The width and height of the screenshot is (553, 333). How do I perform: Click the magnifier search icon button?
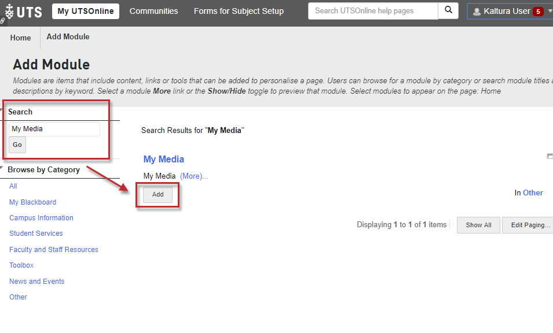click(x=448, y=11)
